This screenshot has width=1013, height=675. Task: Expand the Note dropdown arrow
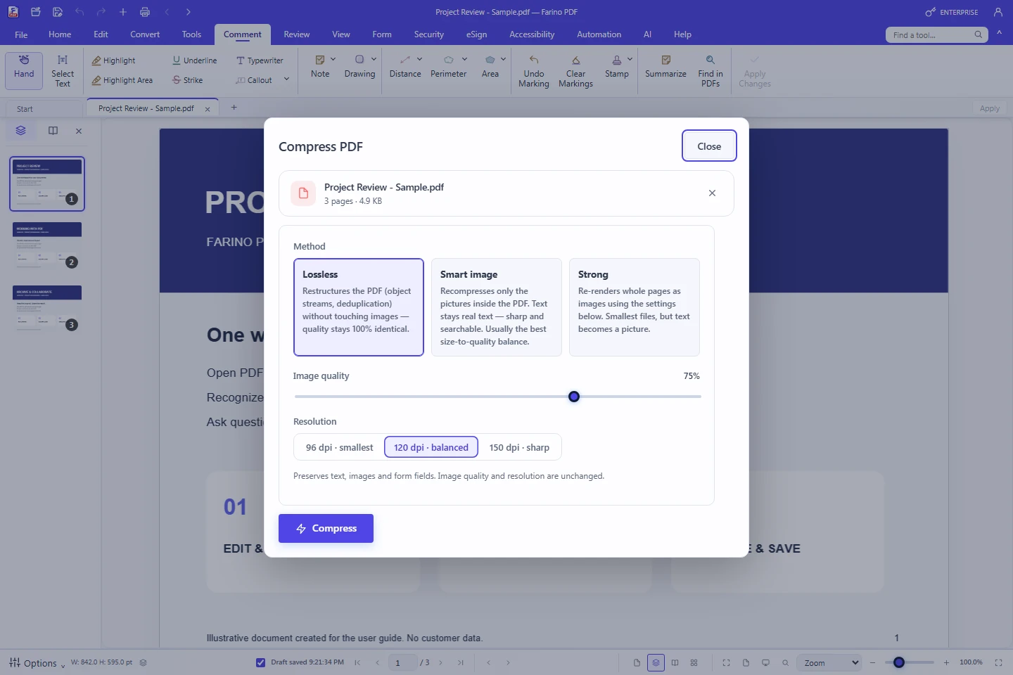point(333,59)
